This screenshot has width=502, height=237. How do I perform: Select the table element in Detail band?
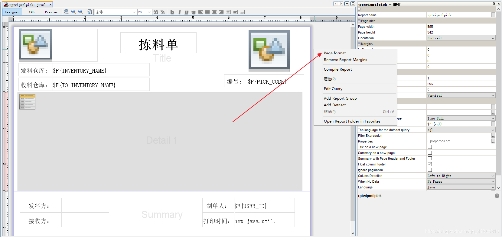point(27,101)
